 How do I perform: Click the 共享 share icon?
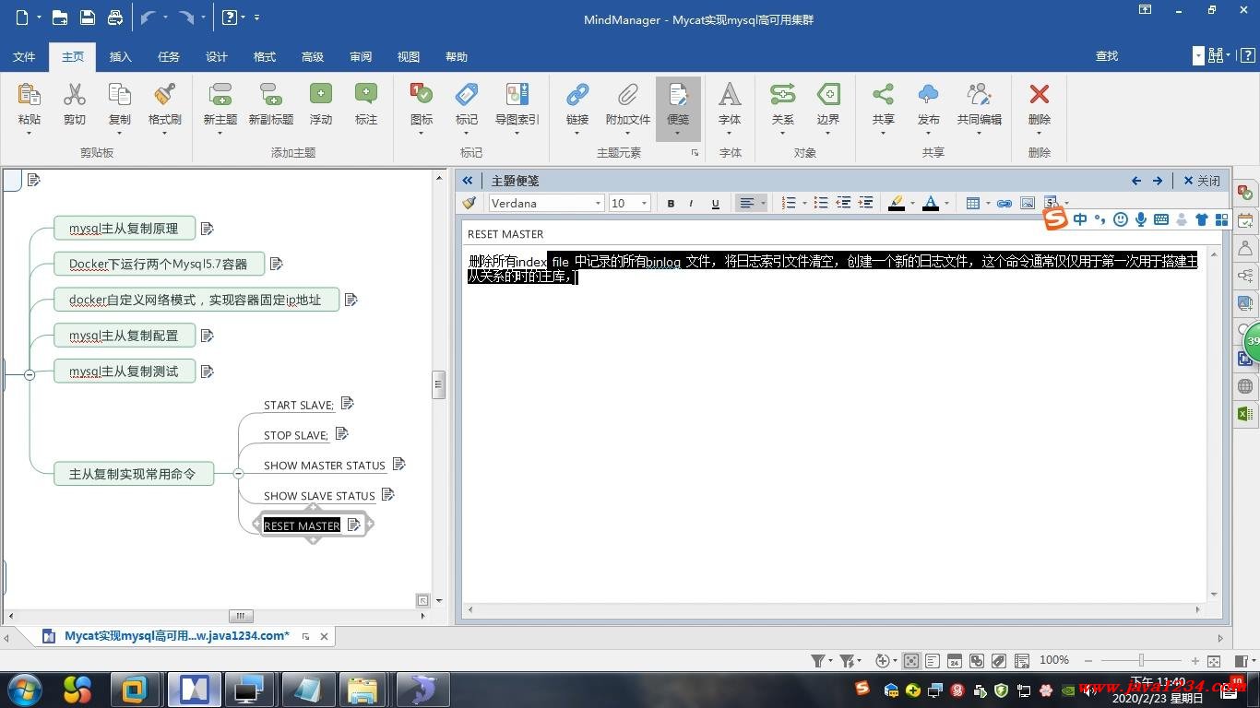point(883,94)
